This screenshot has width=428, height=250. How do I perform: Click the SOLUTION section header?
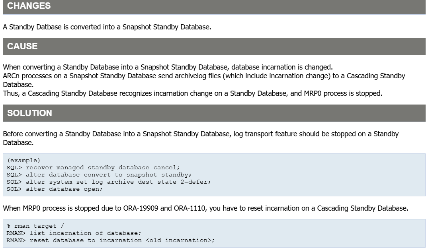coord(30,113)
